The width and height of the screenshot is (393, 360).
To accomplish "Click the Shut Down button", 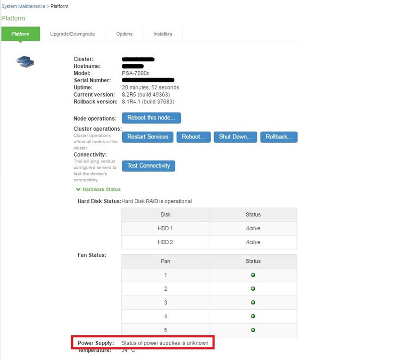I will 235,137.
